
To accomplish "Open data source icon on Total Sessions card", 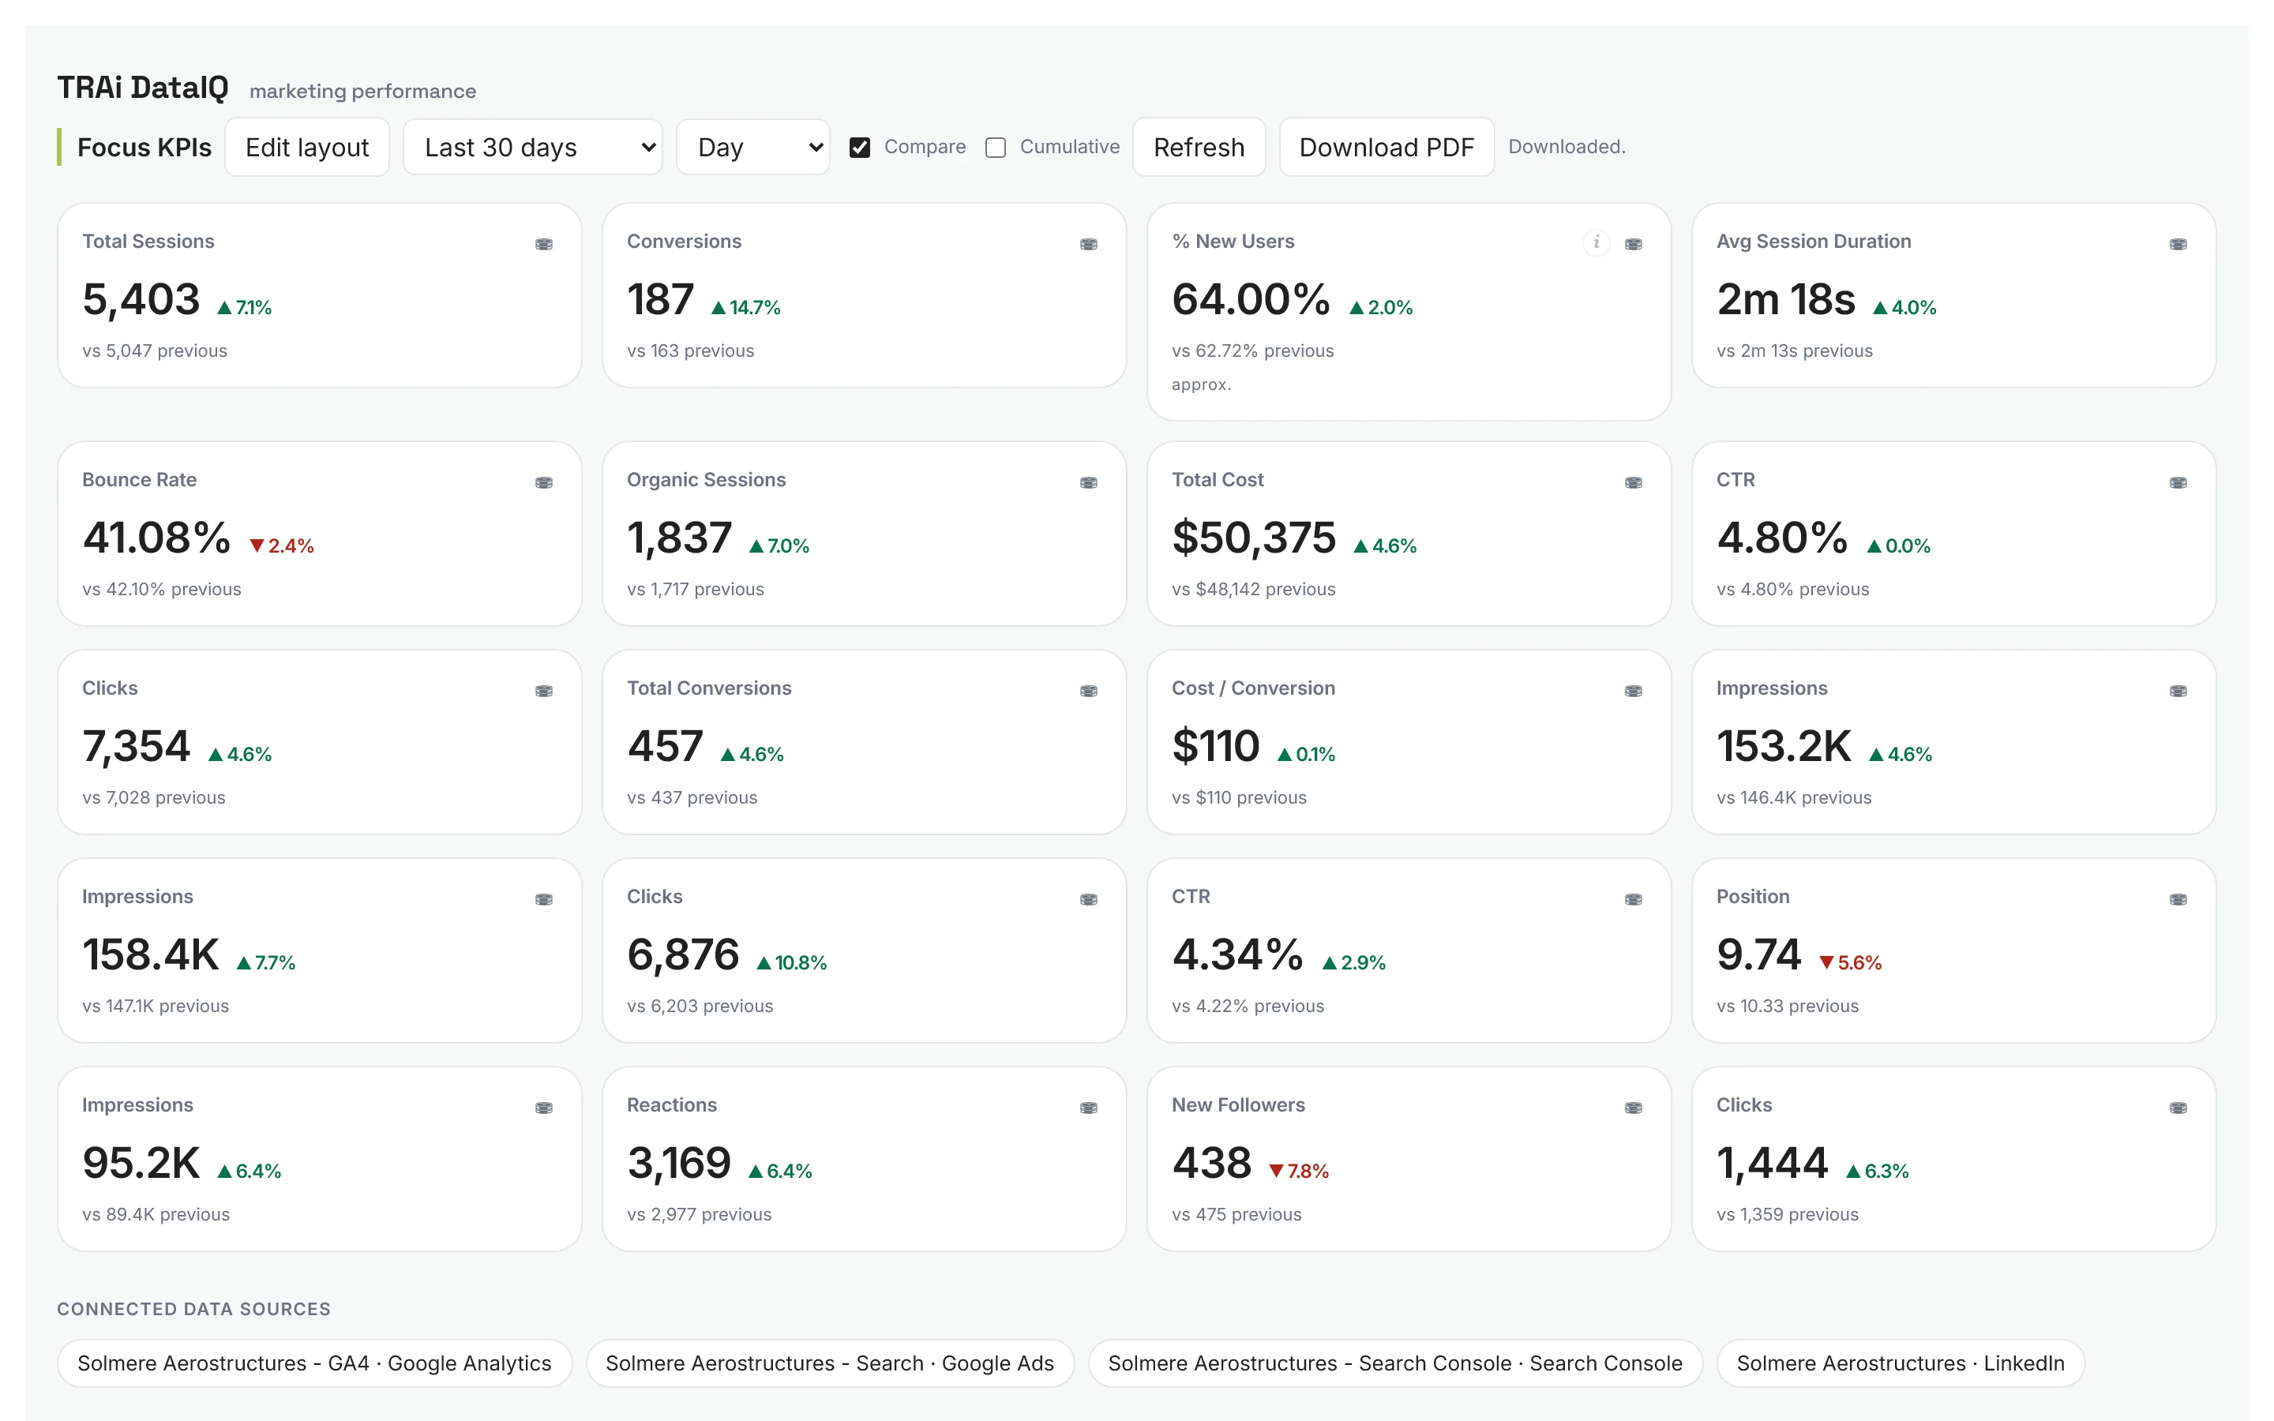I will click(544, 245).
